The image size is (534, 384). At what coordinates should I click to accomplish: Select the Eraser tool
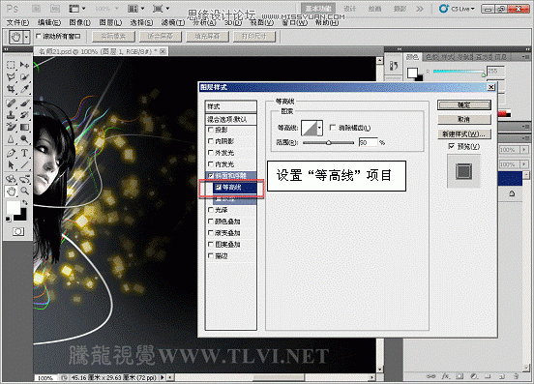[11, 127]
